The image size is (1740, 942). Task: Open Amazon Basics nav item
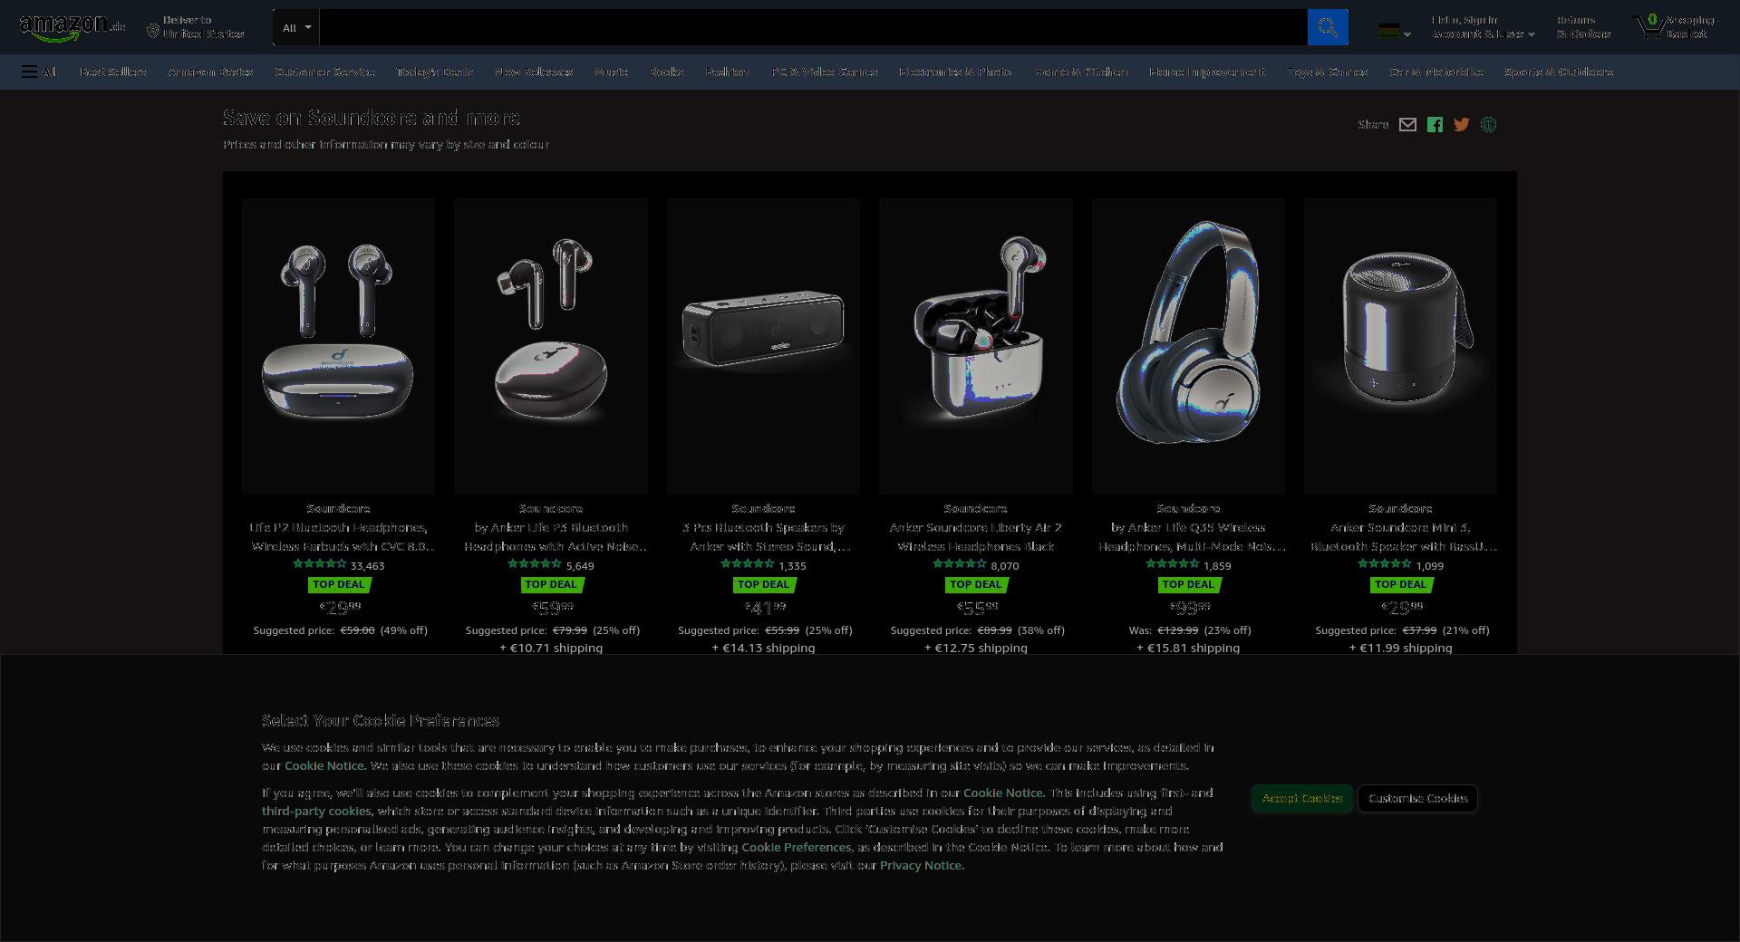(x=210, y=72)
